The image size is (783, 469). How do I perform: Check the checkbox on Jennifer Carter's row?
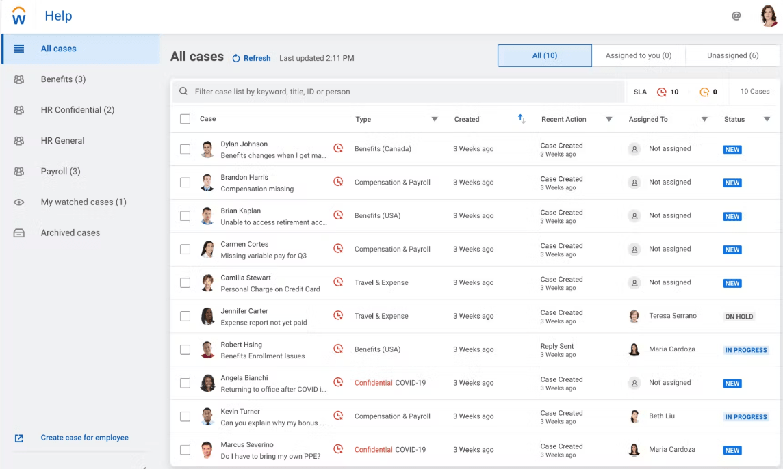185,316
